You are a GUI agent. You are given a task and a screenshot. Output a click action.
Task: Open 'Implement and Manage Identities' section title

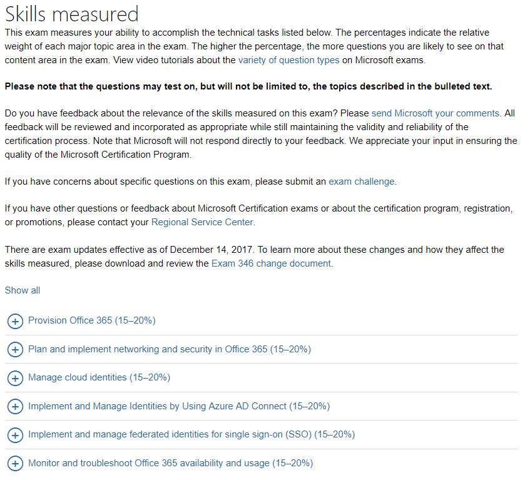179,406
